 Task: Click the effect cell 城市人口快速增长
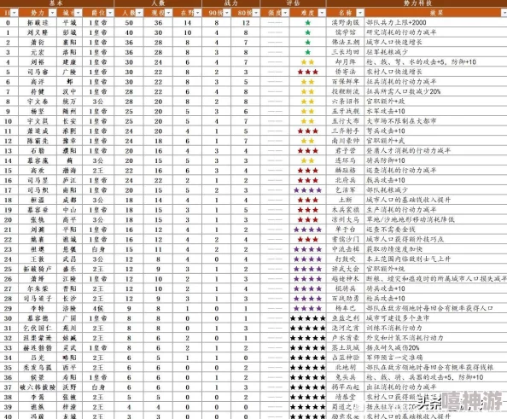point(436,43)
